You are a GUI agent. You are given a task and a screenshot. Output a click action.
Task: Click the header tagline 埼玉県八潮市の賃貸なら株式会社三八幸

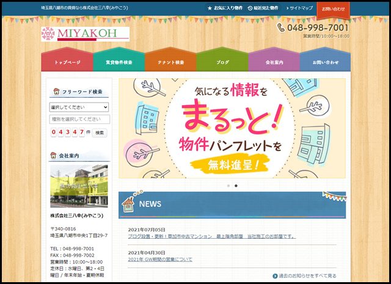pos(84,8)
